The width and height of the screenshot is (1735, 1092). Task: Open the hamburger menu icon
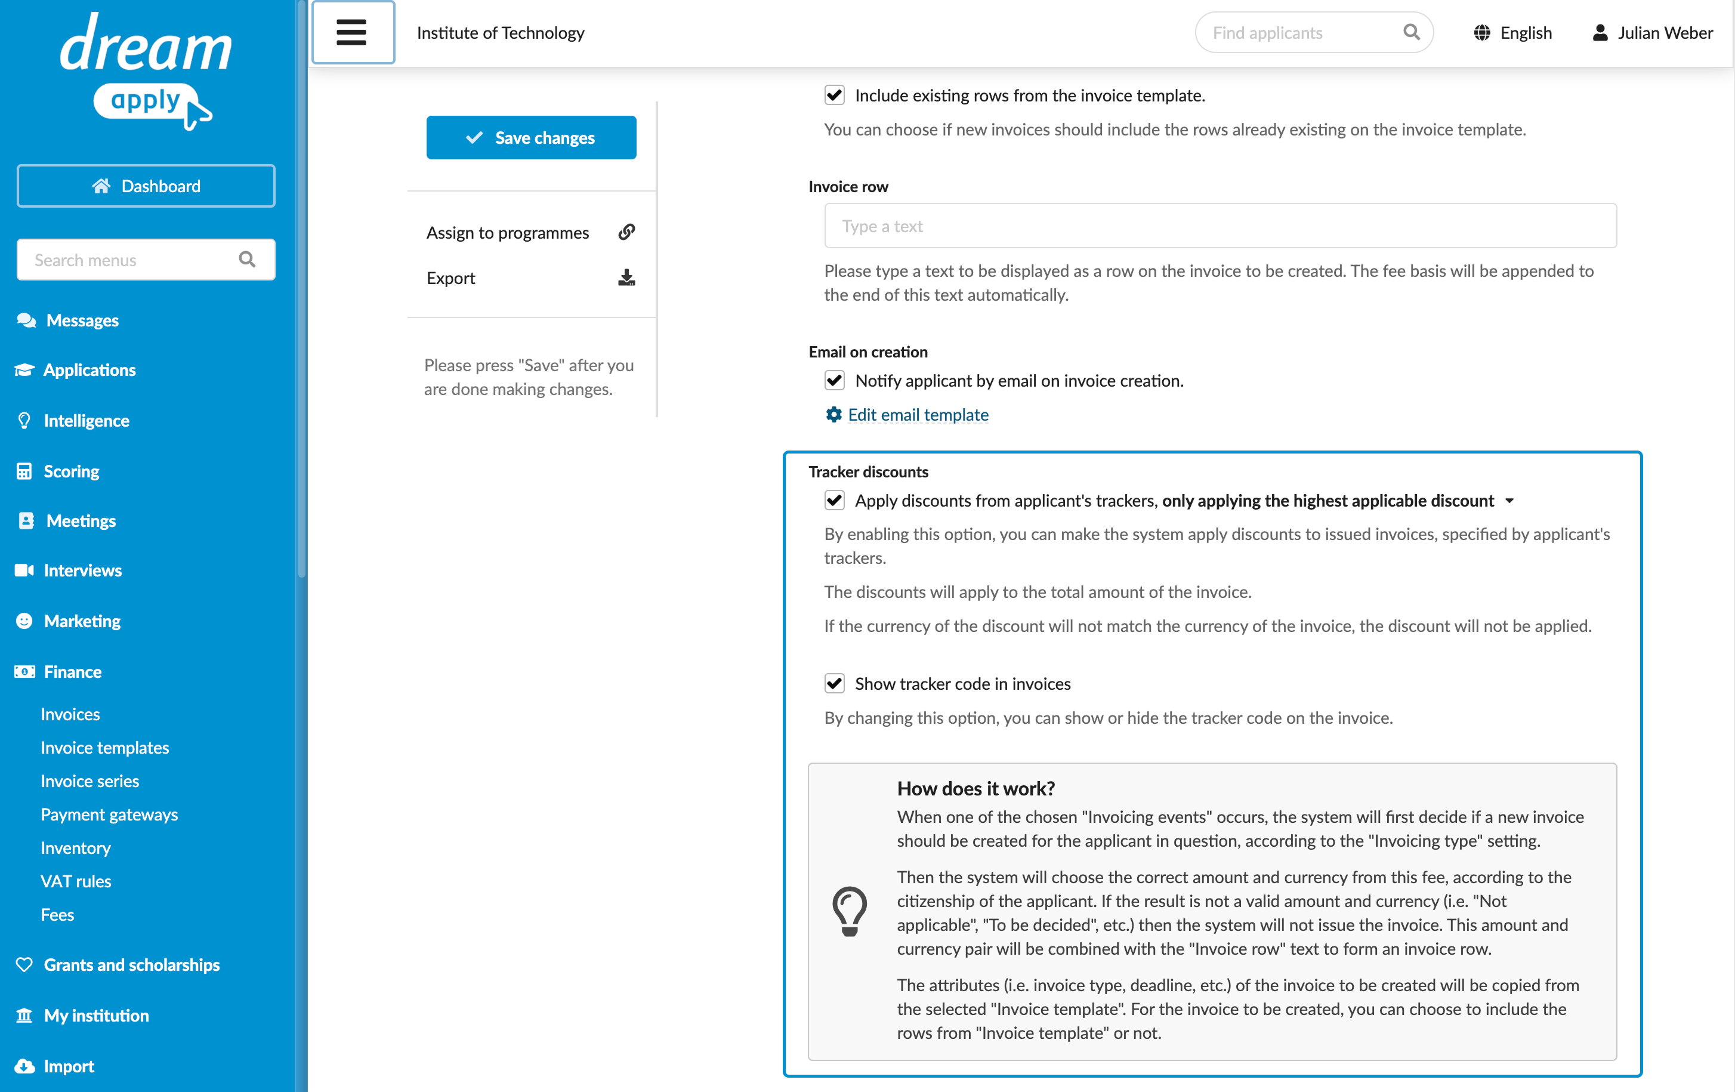(351, 32)
